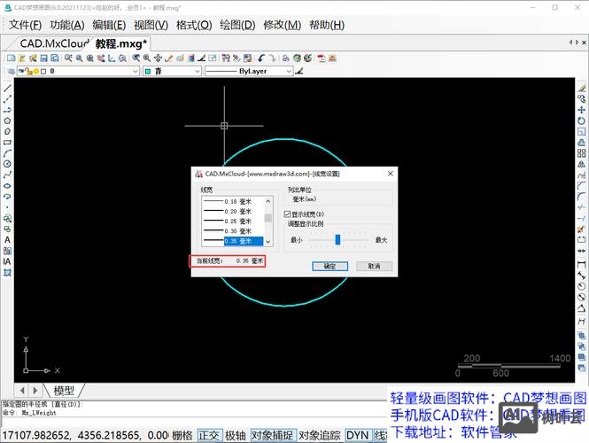Click the Pan view hand icon
This screenshot has height=443, width=589.
click(158, 58)
